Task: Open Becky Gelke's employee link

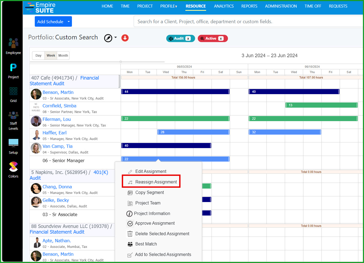Action: [x=56, y=200]
